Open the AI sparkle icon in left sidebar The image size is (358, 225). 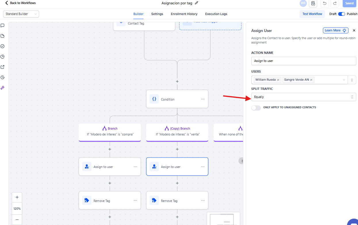3,88
